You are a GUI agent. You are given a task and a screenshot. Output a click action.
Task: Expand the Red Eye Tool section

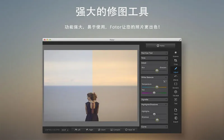tap(154, 53)
